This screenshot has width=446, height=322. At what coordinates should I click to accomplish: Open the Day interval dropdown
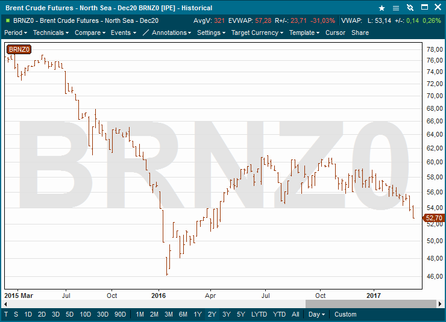(316, 314)
